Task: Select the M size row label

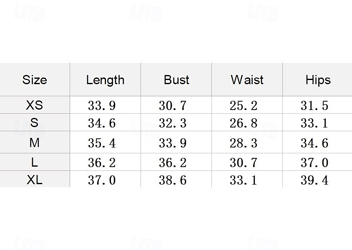Action: 34,142
